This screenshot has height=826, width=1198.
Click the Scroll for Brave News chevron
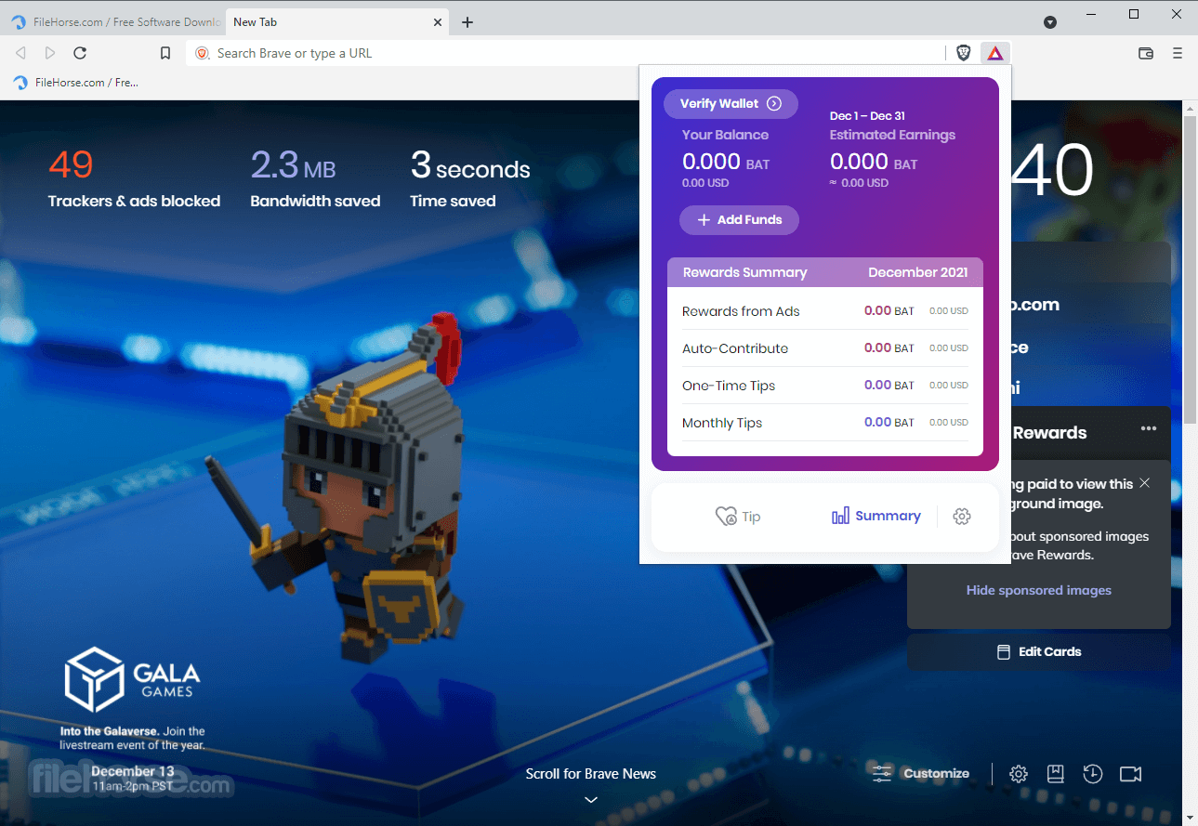pyautogui.click(x=591, y=799)
